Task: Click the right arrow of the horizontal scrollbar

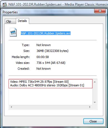Action: point(90,107)
